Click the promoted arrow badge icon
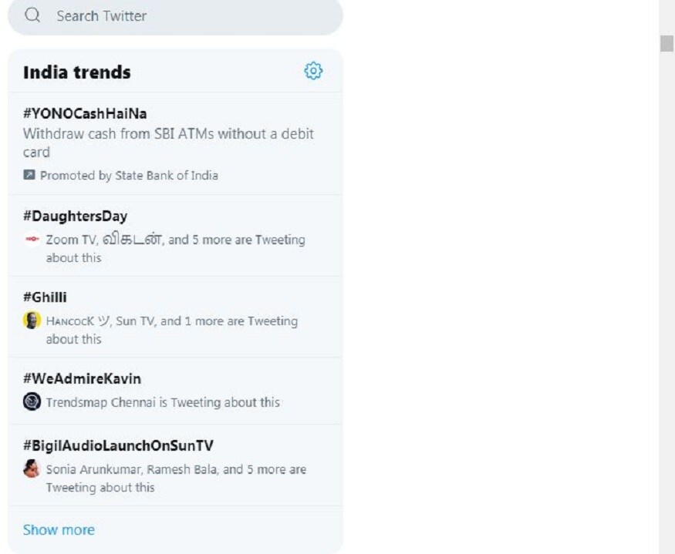Image resolution: width=675 pixels, height=554 pixels. 29,175
